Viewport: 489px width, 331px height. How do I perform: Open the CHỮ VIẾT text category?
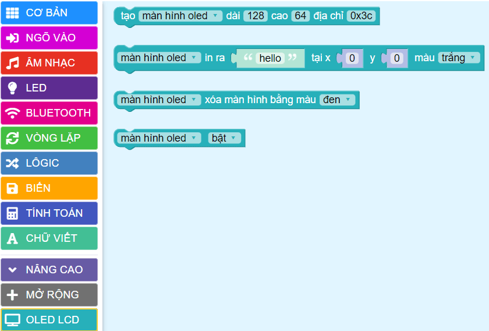49,238
